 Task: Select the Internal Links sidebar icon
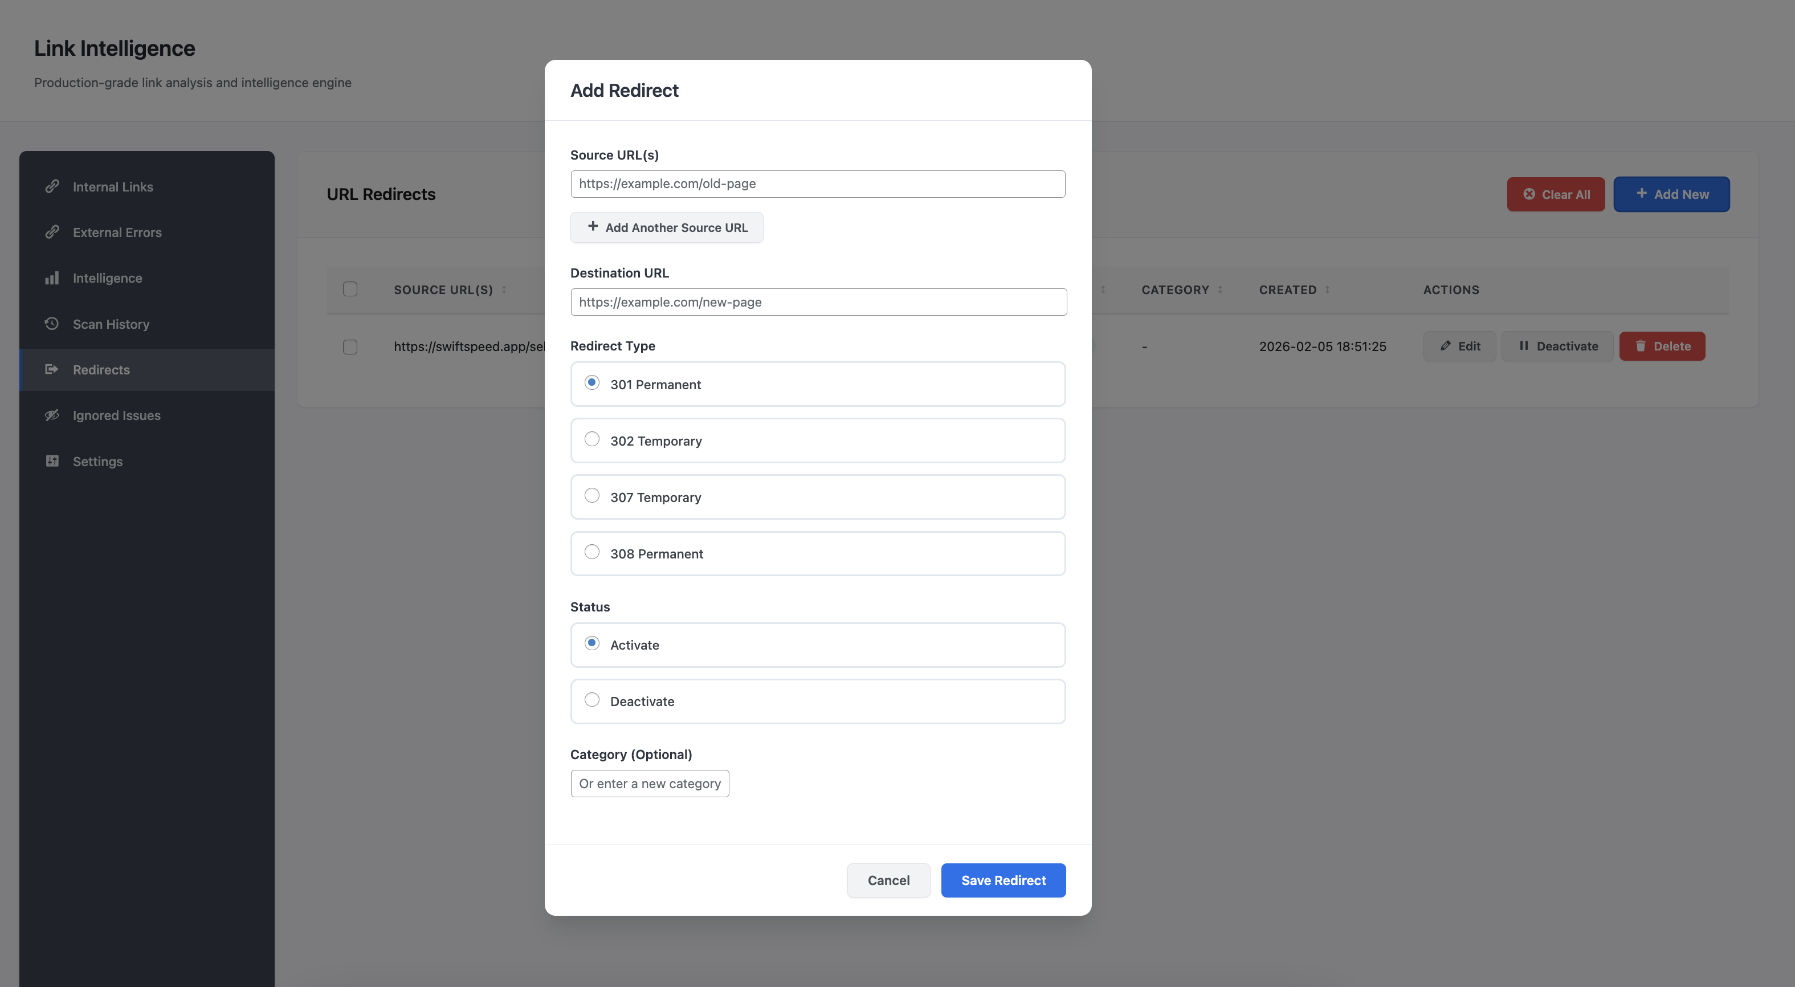[53, 186]
